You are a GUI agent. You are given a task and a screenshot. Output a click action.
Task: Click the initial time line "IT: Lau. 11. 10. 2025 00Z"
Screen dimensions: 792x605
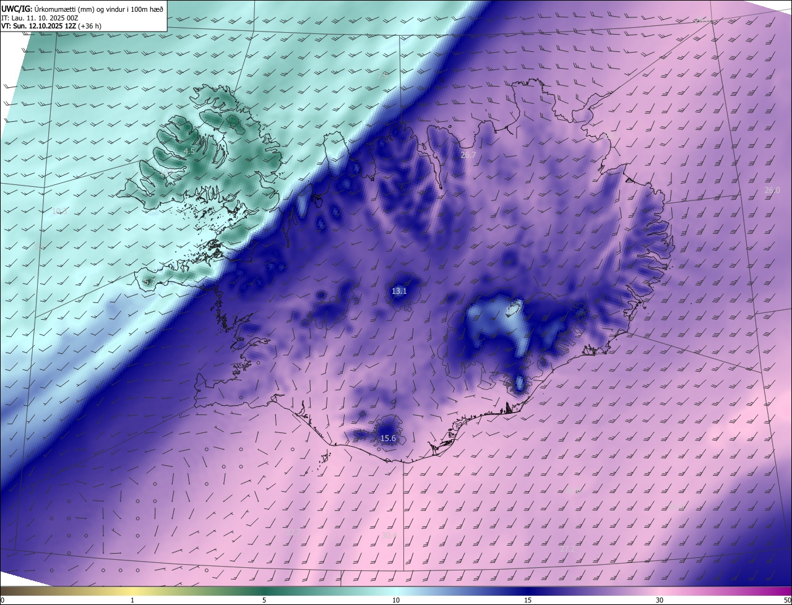pyautogui.click(x=40, y=18)
